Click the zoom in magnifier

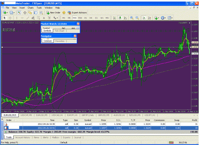132,18
